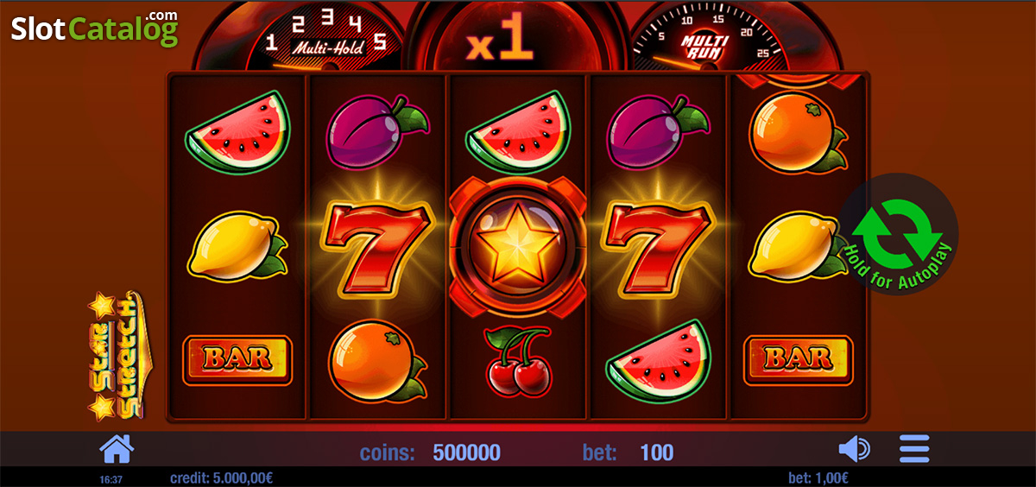
Task: Change the bet value 100
Action: (657, 452)
